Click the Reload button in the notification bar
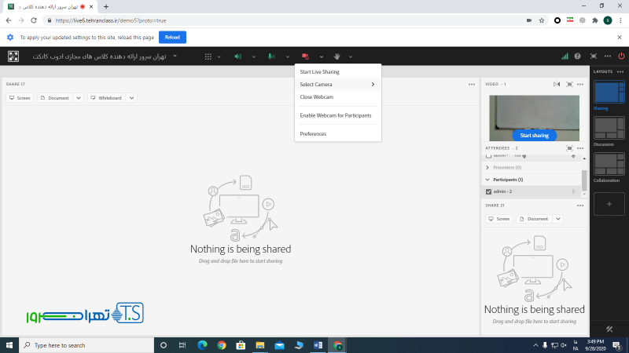Viewport: 629px width, 353px height. tap(172, 37)
